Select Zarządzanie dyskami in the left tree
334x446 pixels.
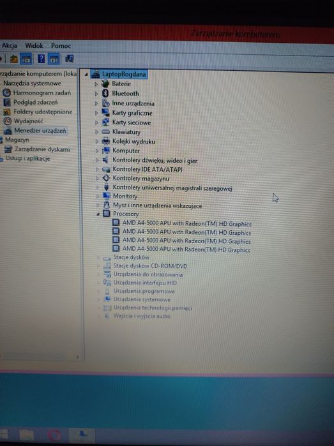pyautogui.click(x=42, y=149)
